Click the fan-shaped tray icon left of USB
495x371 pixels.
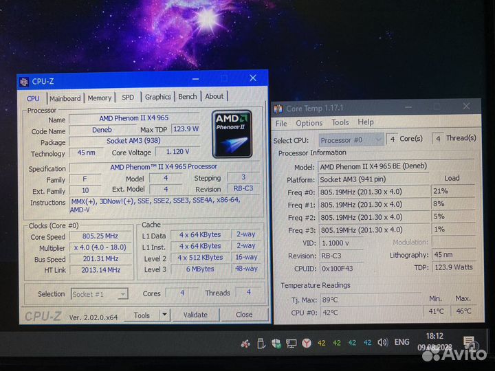245,344
